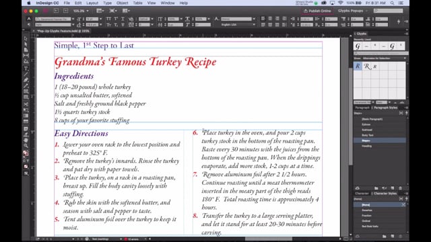
Task: Open the font style dropdown
Action: [73, 25]
